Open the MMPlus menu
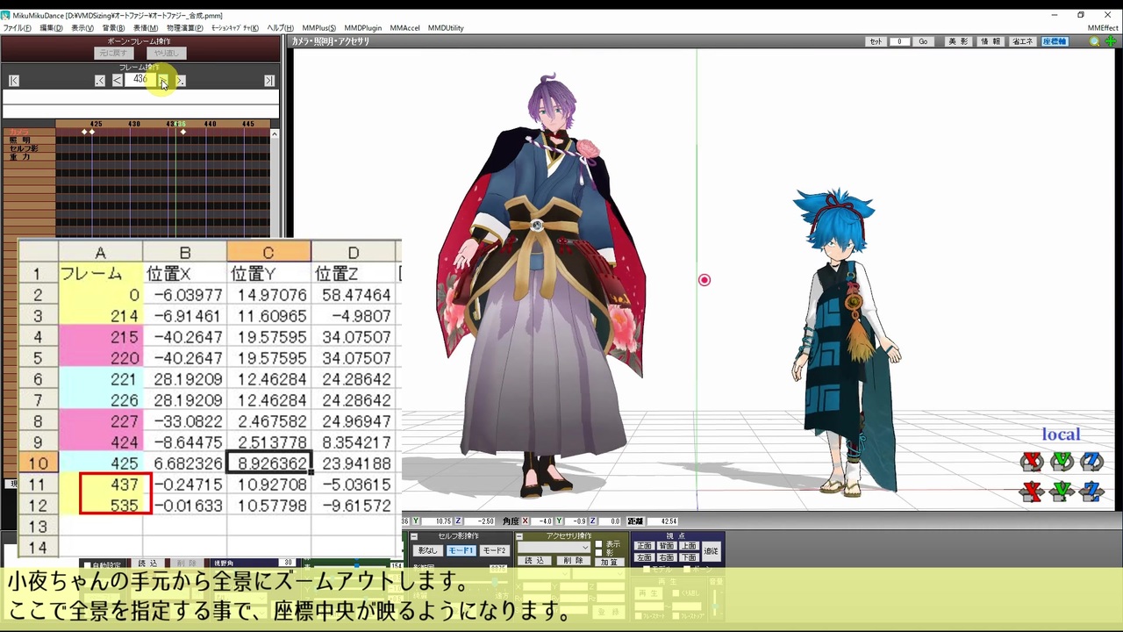Viewport: 1123px width, 632px height. pyautogui.click(x=318, y=28)
